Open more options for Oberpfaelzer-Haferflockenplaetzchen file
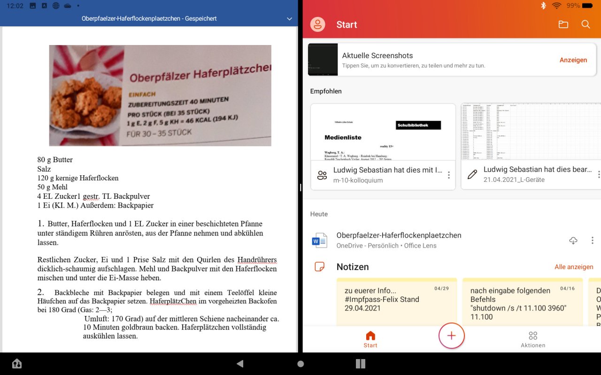This screenshot has height=375, width=601. pyautogui.click(x=593, y=240)
